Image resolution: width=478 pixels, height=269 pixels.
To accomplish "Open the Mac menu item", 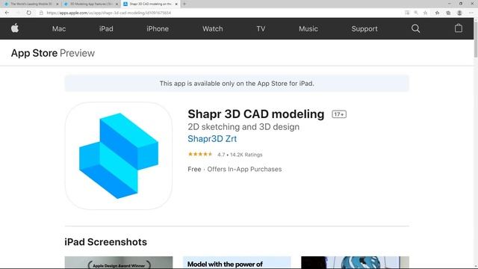I will (59, 28).
